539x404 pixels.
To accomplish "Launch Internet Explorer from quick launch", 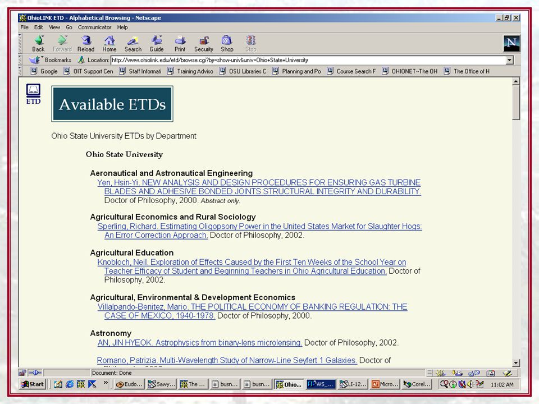I will (70, 384).
